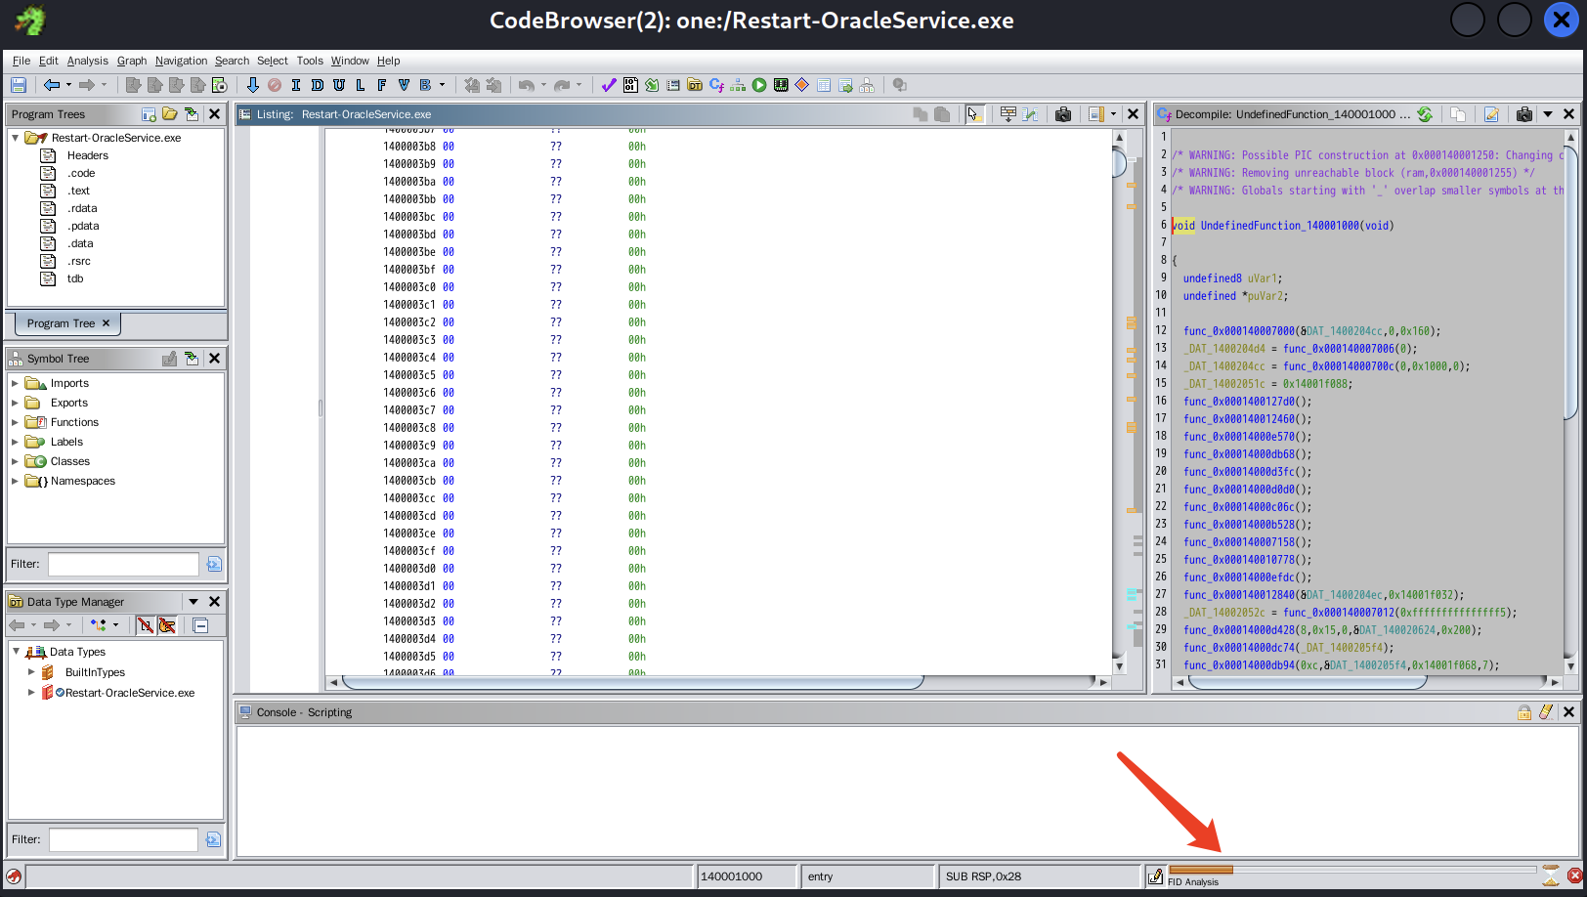Select the .rdata section in Program Trees
The height and width of the screenshot is (897, 1587).
pos(82,208)
